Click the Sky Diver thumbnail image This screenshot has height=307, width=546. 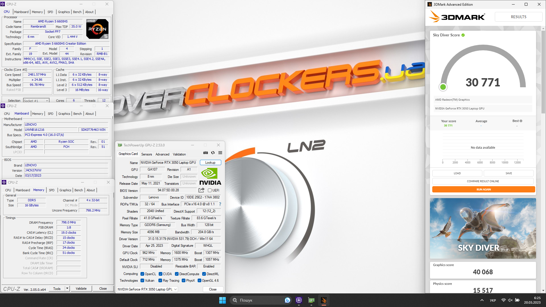pos(483,228)
